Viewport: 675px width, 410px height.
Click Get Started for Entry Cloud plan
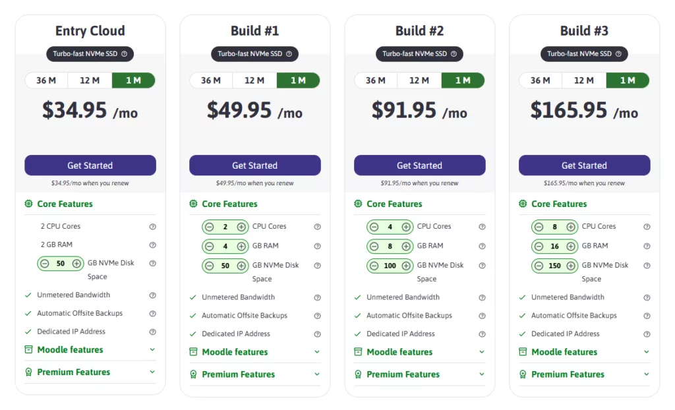(x=90, y=165)
